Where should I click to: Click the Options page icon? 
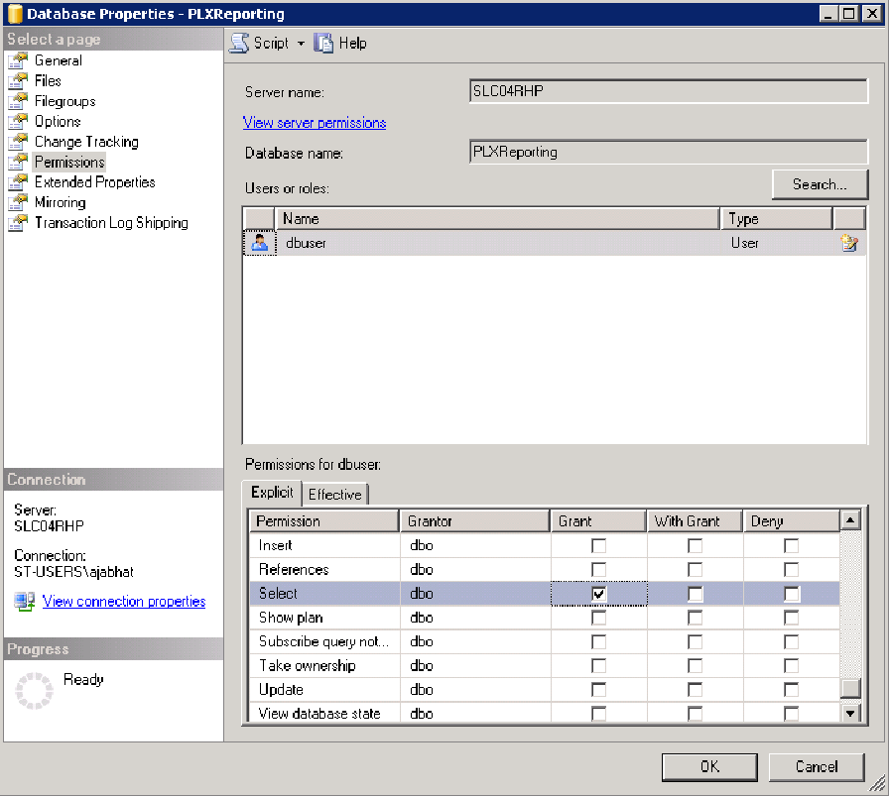(18, 121)
